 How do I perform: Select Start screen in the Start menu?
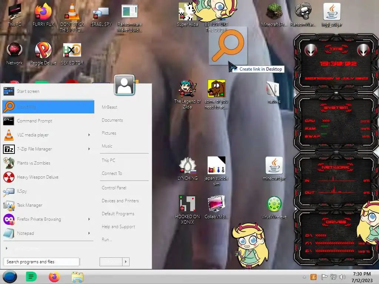48,91
